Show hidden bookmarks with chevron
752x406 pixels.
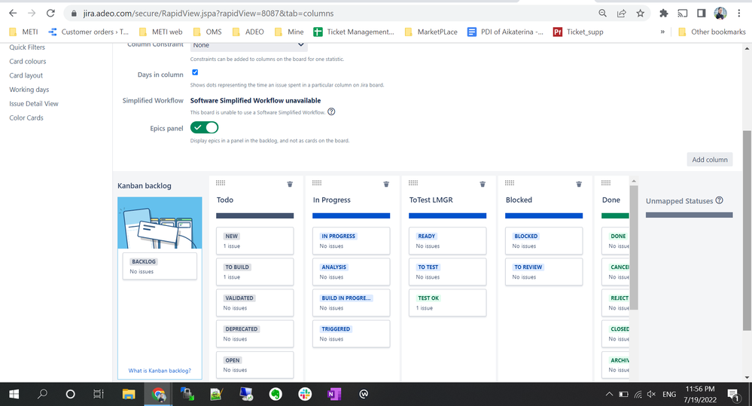tap(662, 32)
